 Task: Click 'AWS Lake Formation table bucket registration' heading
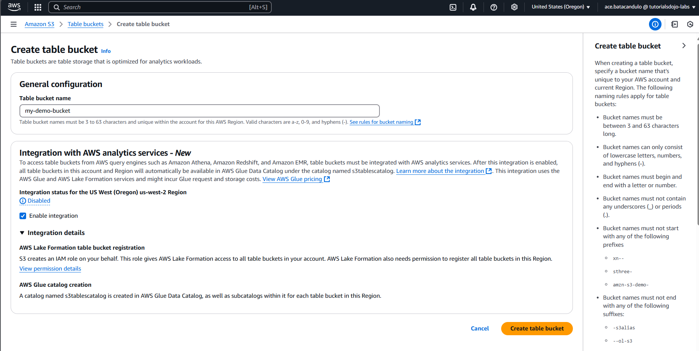(82, 248)
